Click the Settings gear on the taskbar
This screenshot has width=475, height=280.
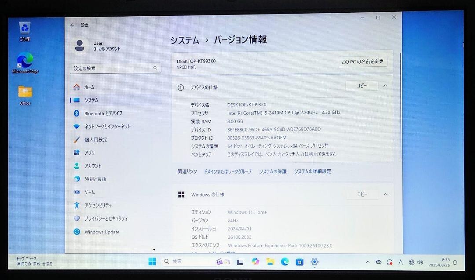click(x=314, y=262)
